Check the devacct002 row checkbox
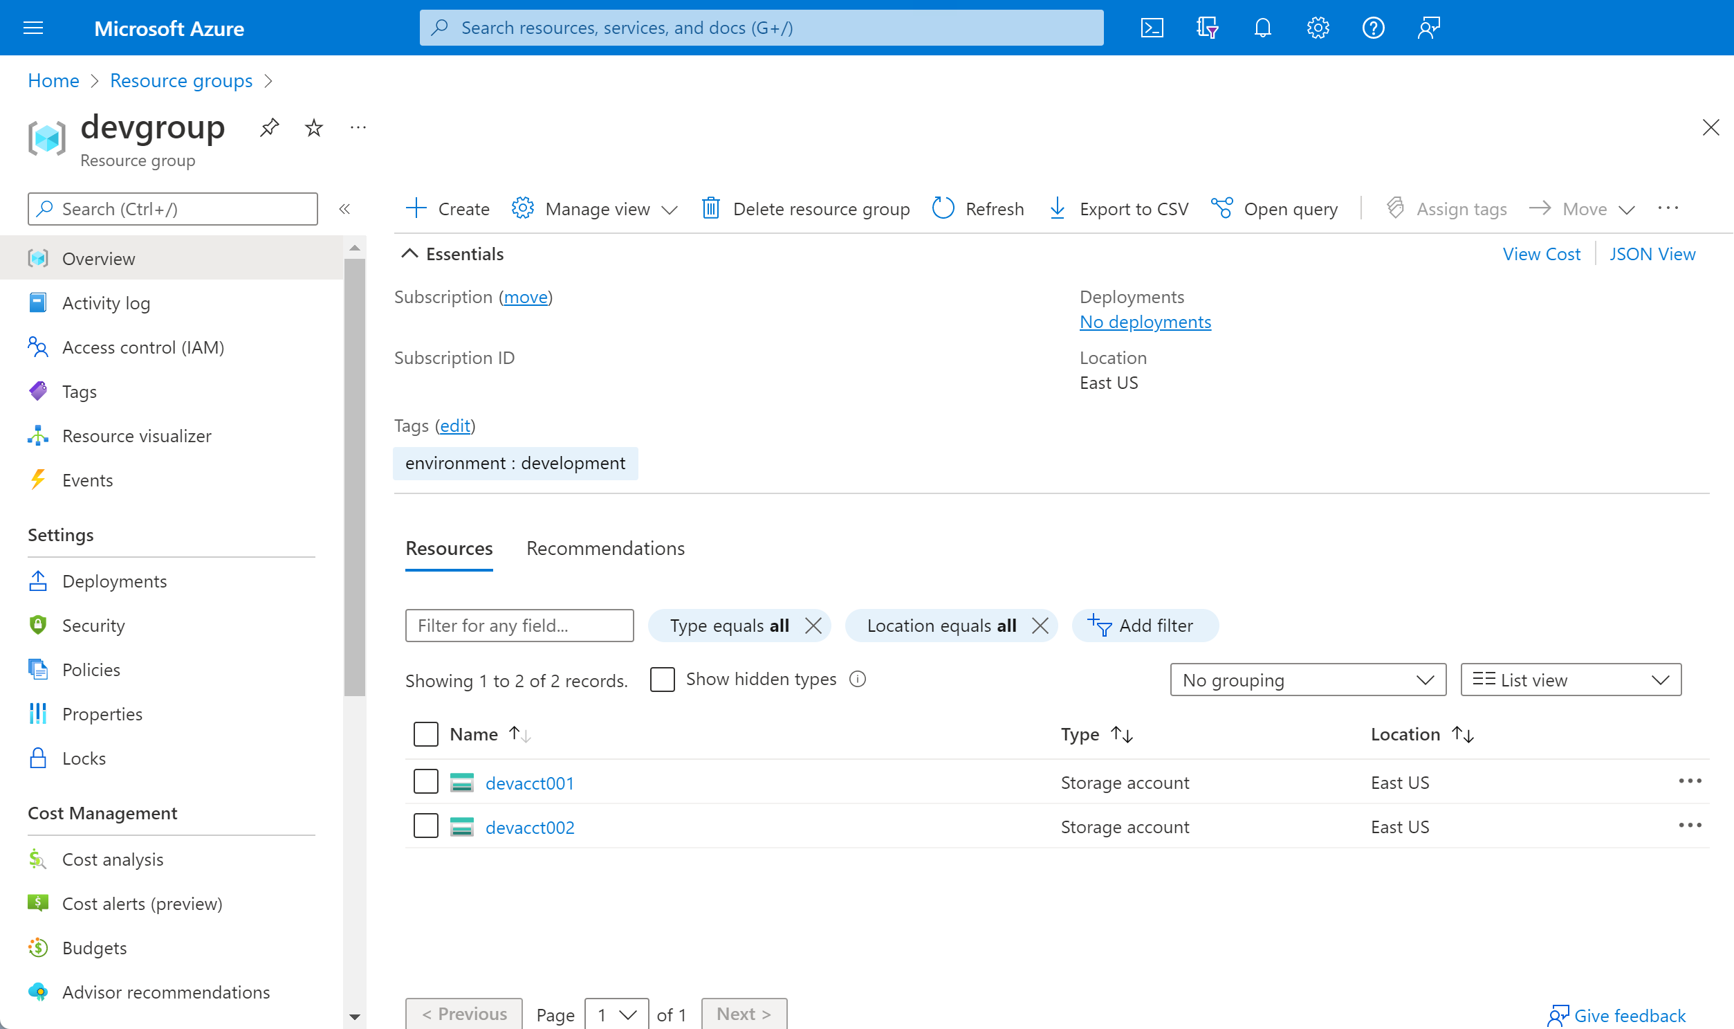This screenshot has height=1029, width=1734. point(426,826)
